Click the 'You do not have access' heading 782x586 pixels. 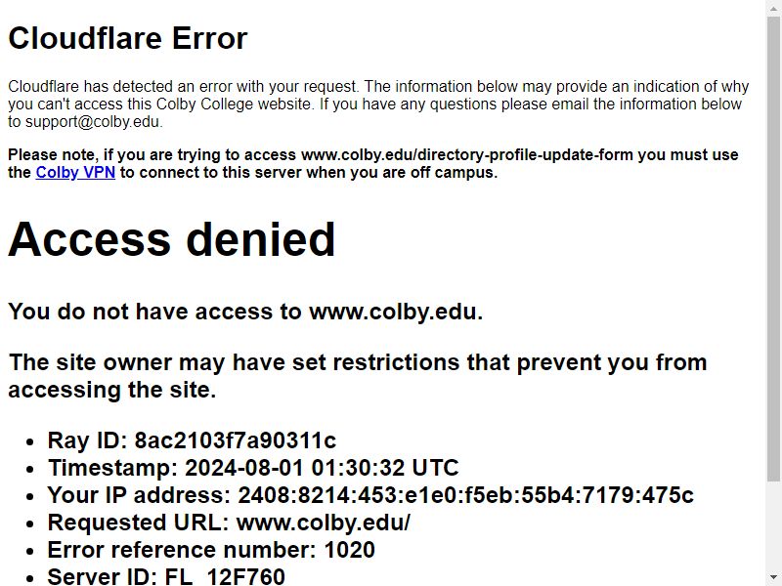(245, 312)
